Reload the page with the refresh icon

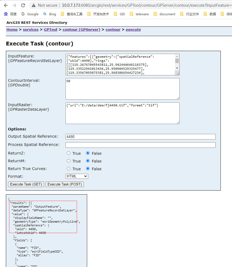tap(23, 5)
